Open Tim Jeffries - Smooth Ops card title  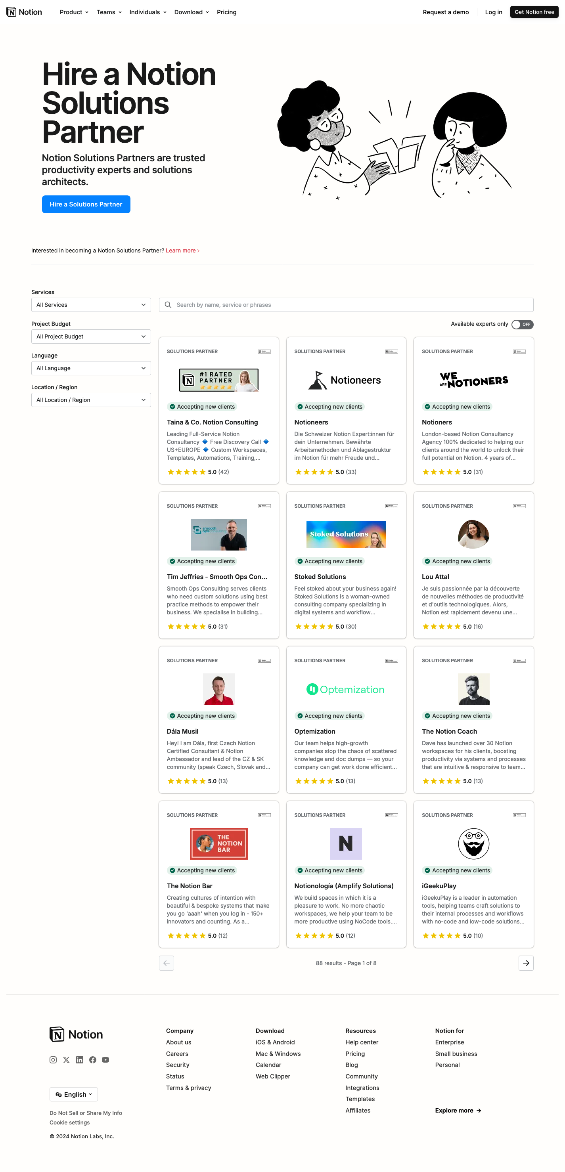point(217,577)
